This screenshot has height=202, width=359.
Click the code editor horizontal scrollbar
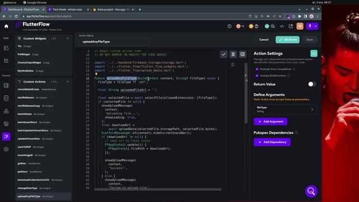(x=158, y=190)
